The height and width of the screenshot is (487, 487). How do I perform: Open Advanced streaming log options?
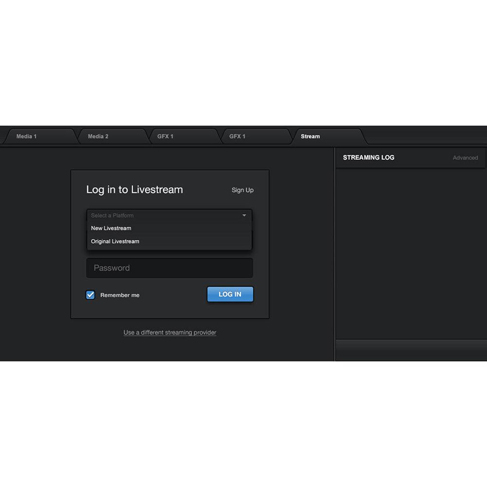[465, 157]
